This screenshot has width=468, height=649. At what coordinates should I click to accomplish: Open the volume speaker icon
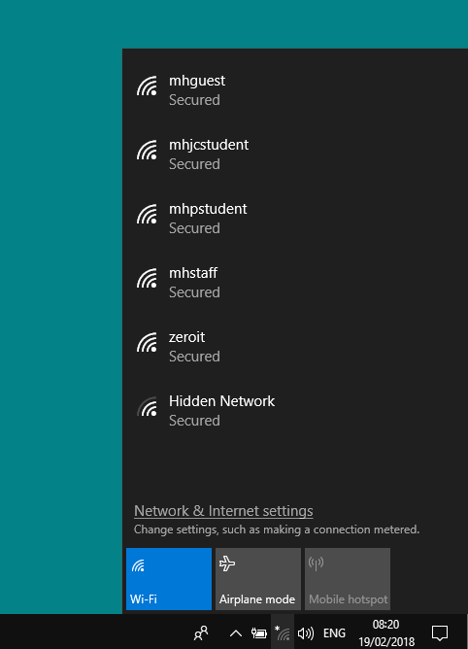(x=306, y=632)
